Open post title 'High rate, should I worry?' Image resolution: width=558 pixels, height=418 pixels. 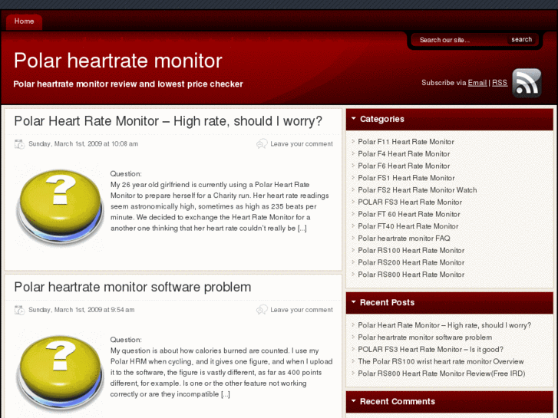pos(168,121)
